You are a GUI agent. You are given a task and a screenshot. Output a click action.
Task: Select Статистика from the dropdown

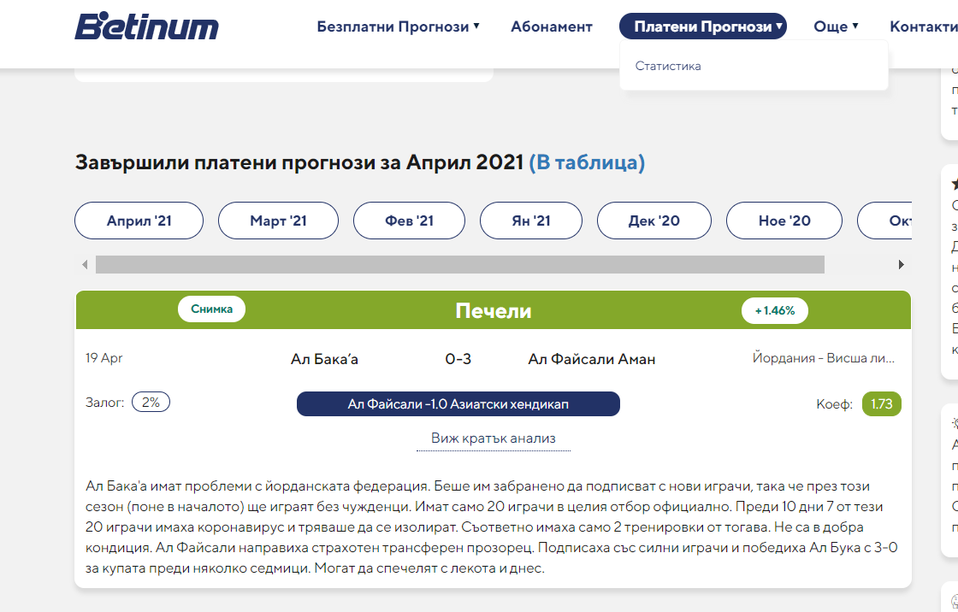click(x=668, y=66)
